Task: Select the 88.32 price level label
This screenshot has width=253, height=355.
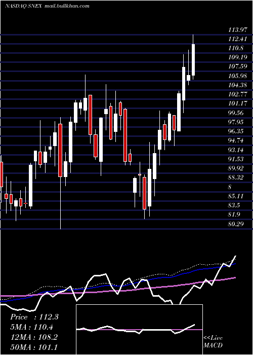Action: (236, 177)
